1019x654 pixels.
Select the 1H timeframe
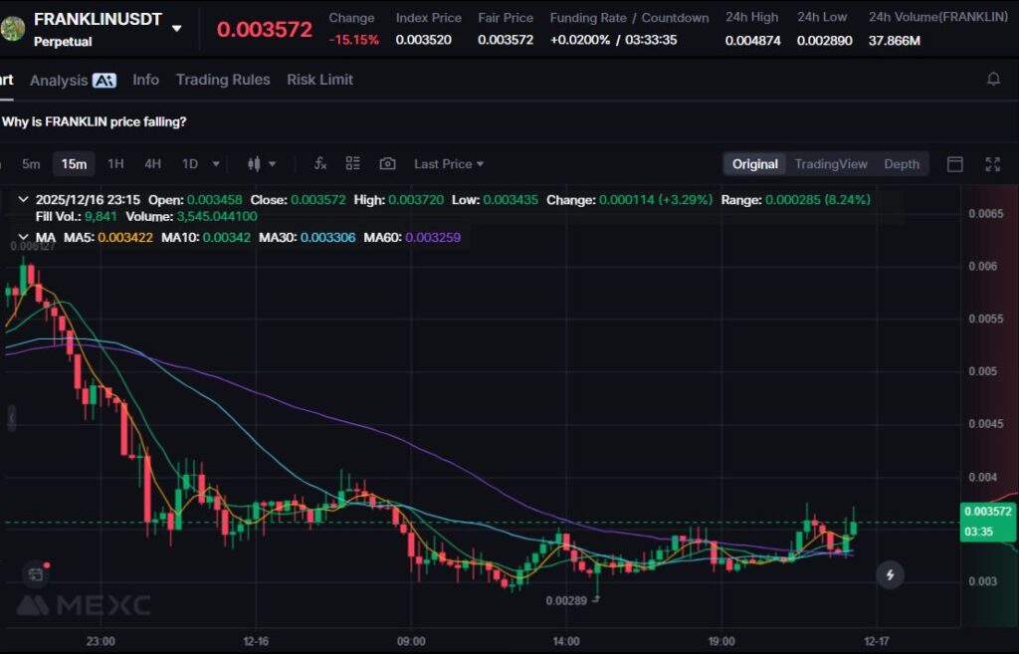[x=115, y=164]
